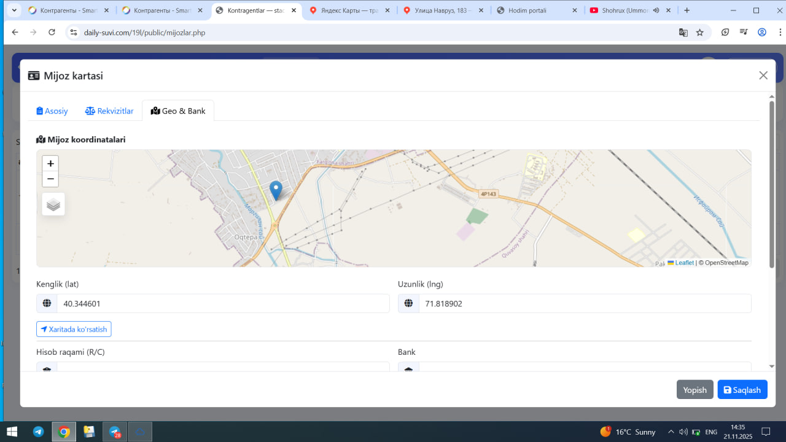Open the Windows Start menu

12,432
